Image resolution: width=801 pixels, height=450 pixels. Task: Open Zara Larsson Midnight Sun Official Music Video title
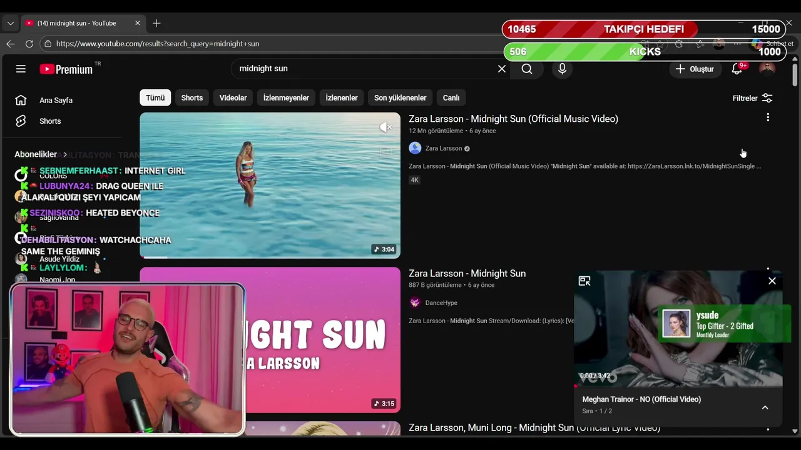coord(513,119)
